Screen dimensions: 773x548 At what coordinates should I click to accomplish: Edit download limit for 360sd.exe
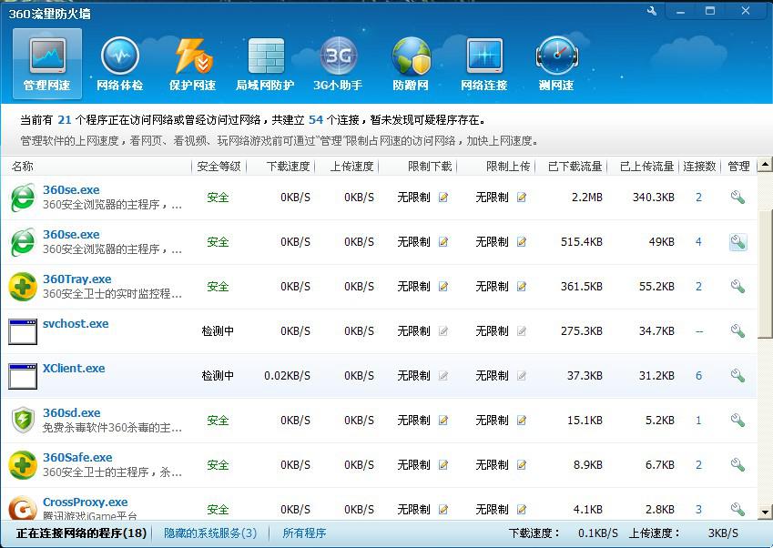click(x=443, y=421)
